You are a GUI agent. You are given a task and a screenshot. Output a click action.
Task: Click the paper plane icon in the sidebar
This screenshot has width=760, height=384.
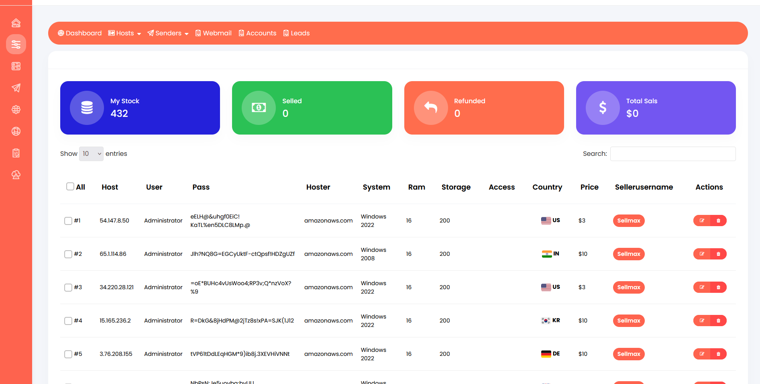tap(16, 88)
